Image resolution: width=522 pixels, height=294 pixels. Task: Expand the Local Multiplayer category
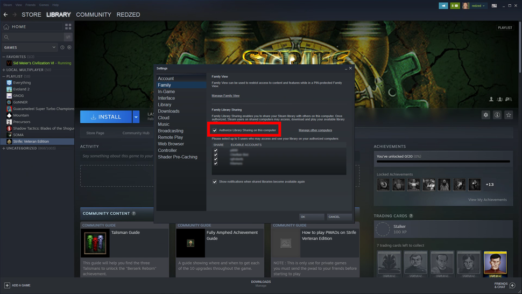4,70
